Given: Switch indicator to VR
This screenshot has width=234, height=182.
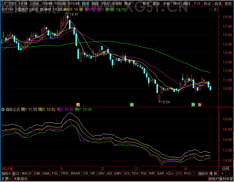Looking at the screenshot, I should coord(92,173).
